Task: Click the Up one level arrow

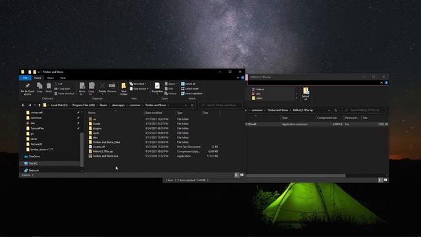Action: click(x=39, y=105)
